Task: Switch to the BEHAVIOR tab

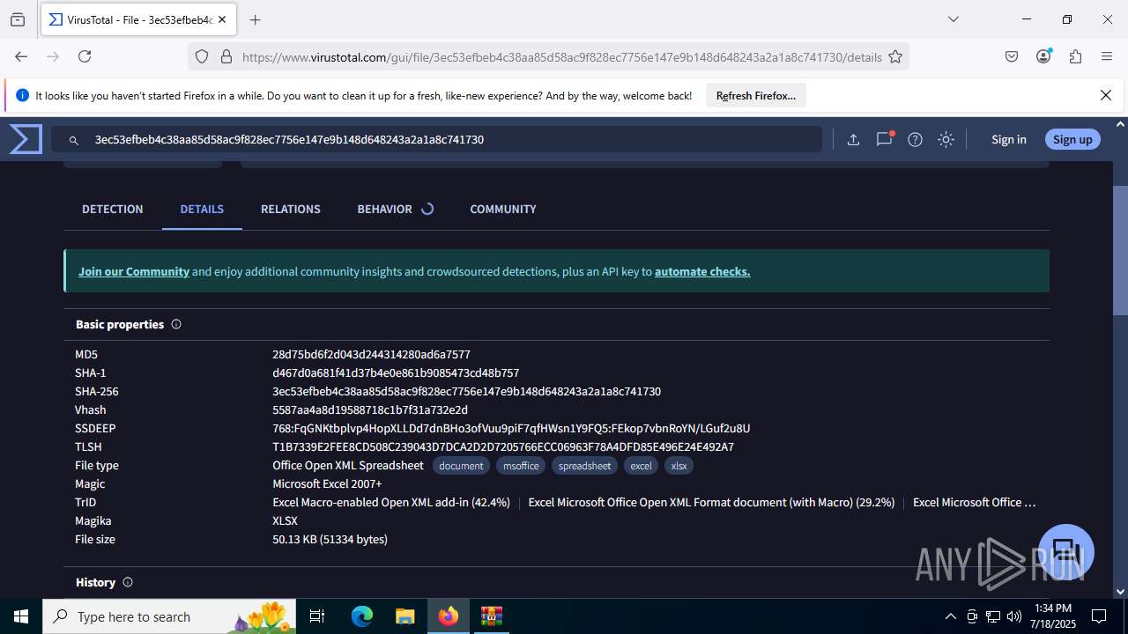Action: 385,209
